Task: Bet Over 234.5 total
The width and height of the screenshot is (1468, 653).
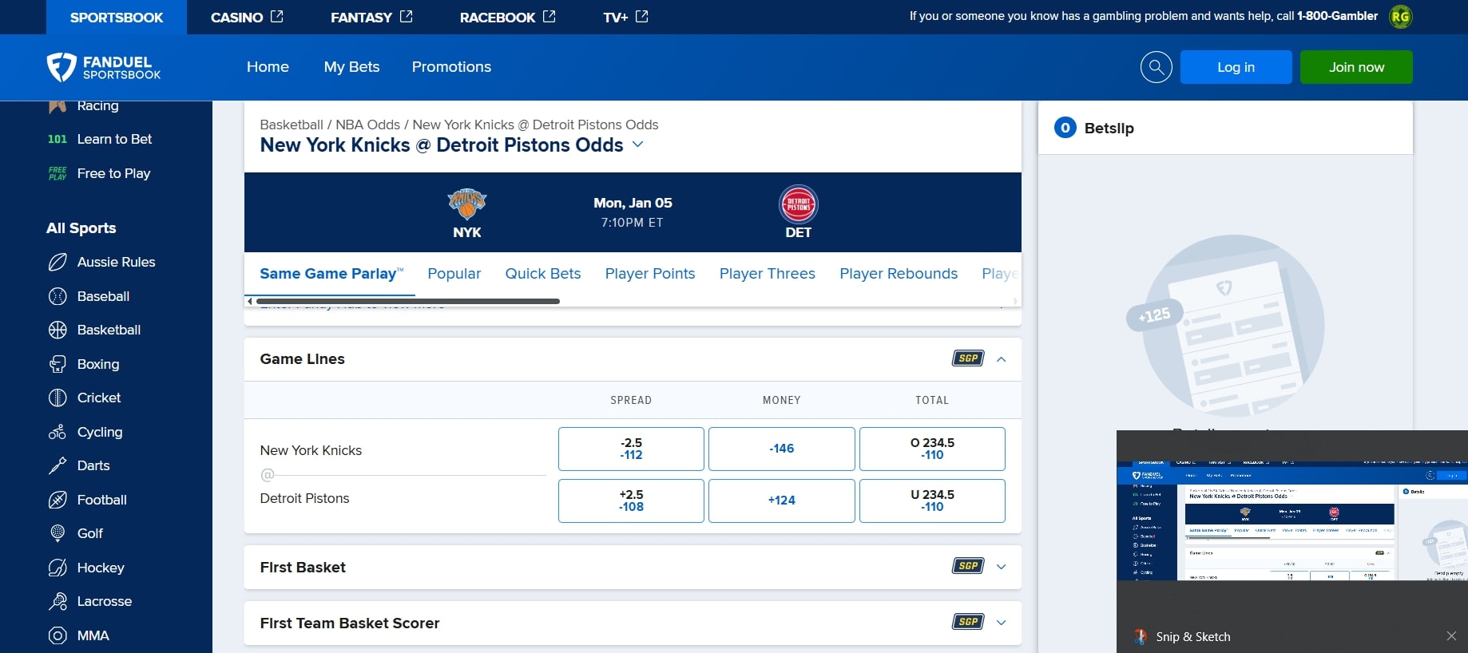Action: click(932, 449)
